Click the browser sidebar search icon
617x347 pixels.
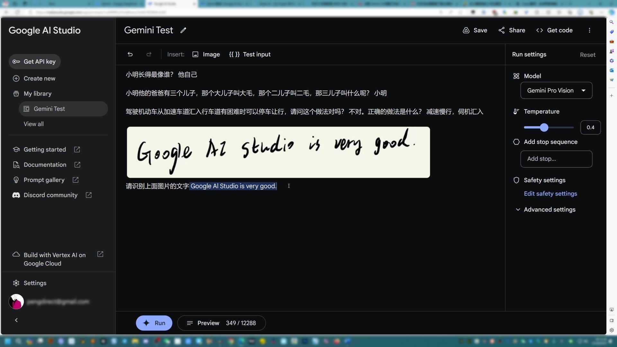pos(612,22)
